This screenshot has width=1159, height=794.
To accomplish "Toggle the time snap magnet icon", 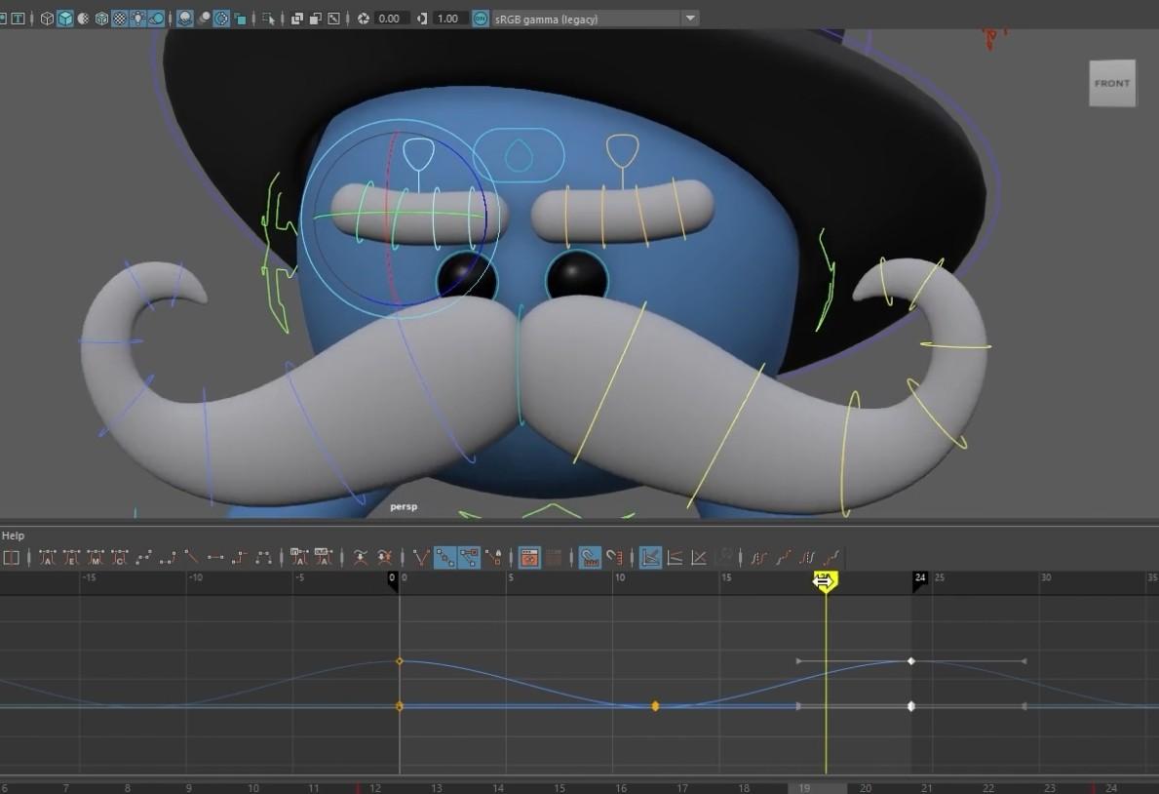I will [589, 557].
